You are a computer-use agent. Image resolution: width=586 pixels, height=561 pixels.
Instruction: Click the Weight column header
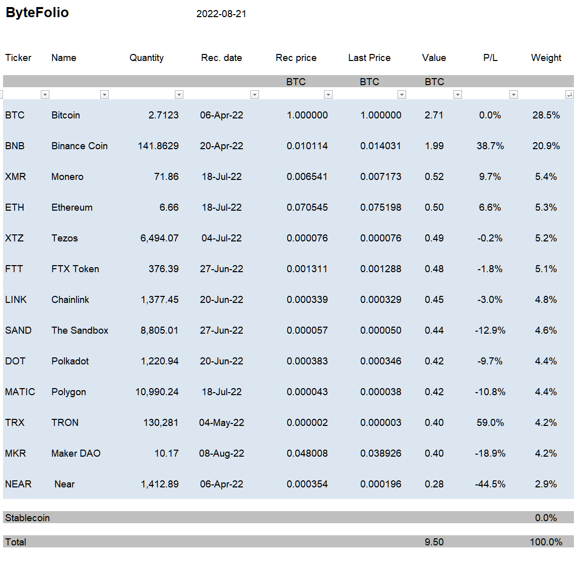[546, 58]
